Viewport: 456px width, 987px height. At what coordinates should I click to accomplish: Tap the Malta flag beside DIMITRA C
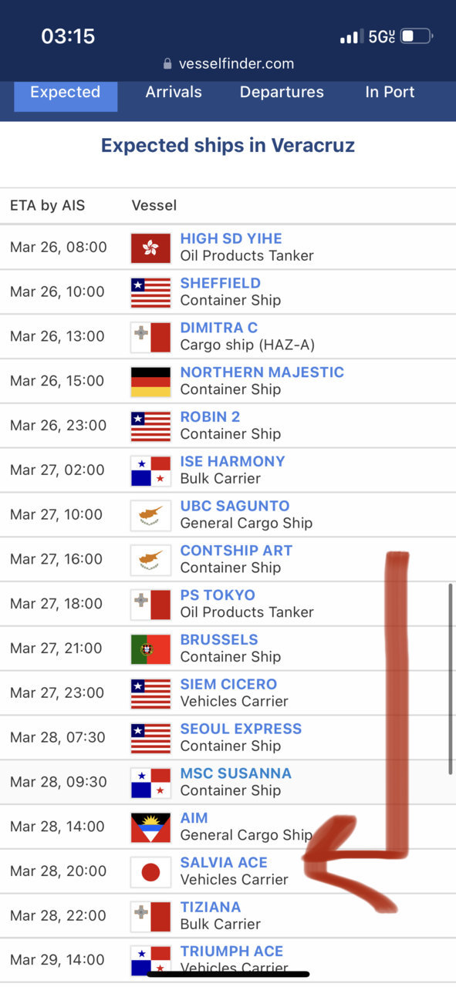pyautogui.click(x=150, y=336)
